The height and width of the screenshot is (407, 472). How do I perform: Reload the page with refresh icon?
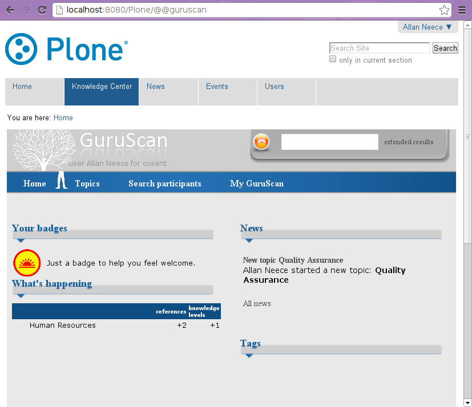click(x=42, y=10)
